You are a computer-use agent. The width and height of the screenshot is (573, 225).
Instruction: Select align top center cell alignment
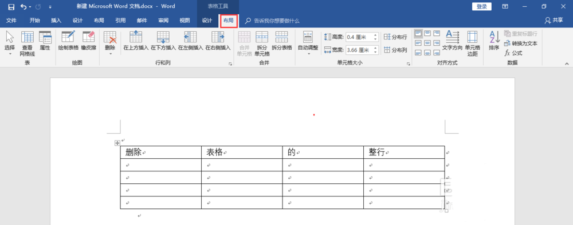427,34
